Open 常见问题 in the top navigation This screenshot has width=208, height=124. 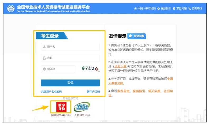coord(180,8)
